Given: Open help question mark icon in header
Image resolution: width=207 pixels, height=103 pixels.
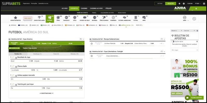Looking at the screenshot, I should tap(184, 4).
